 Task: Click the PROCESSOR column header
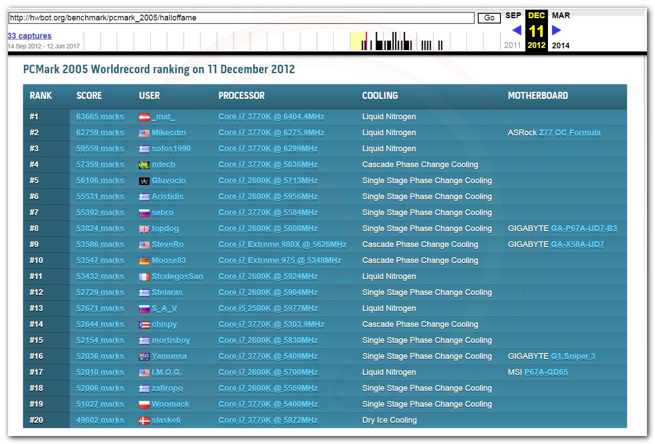tap(242, 96)
